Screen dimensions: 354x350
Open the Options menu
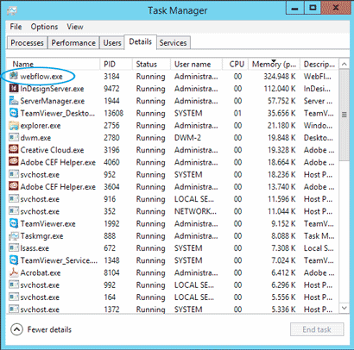tap(44, 27)
